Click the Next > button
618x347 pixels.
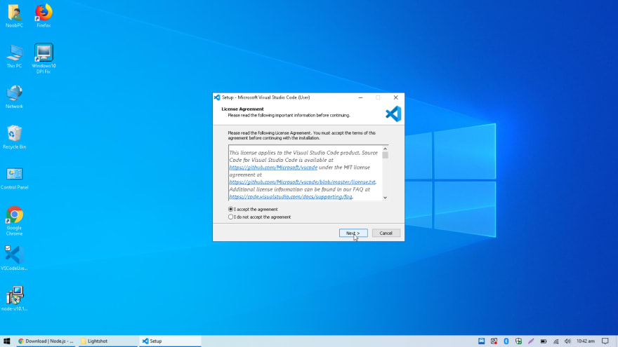(353, 233)
